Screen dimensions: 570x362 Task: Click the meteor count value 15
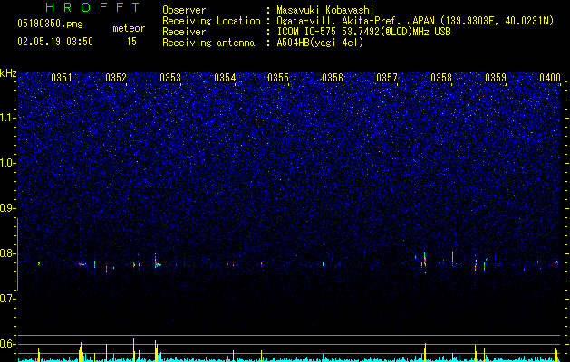click(x=131, y=42)
